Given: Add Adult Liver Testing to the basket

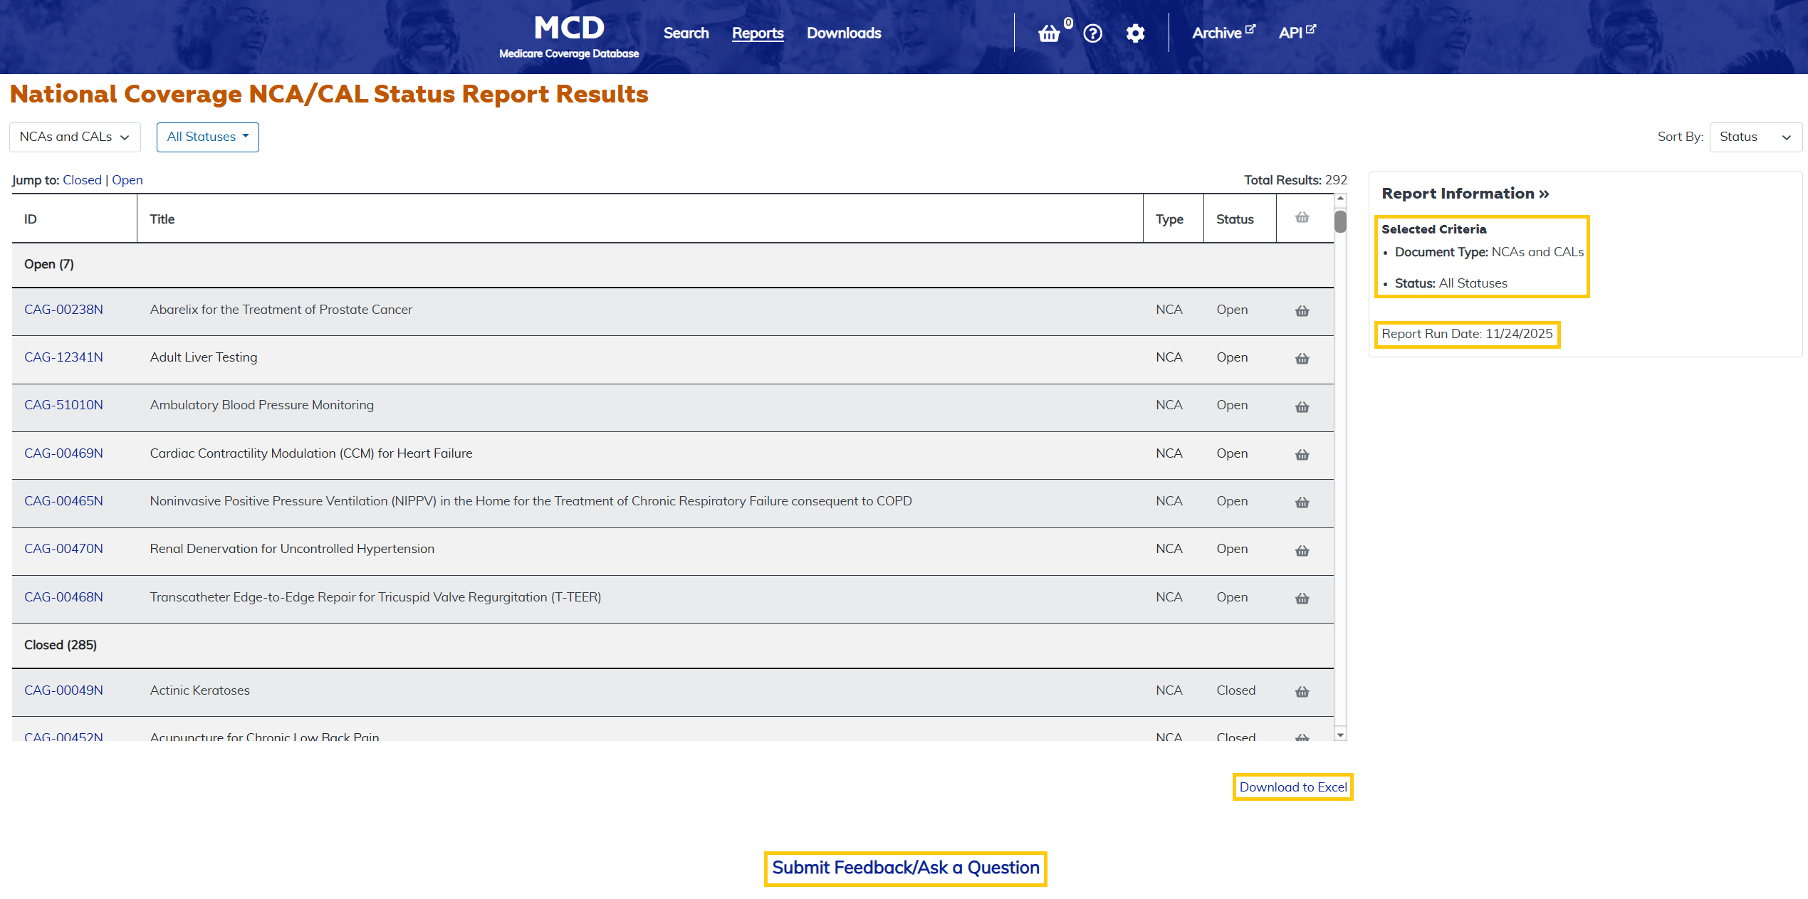Looking at the screenshot, I should click(x=1302, y=359).
